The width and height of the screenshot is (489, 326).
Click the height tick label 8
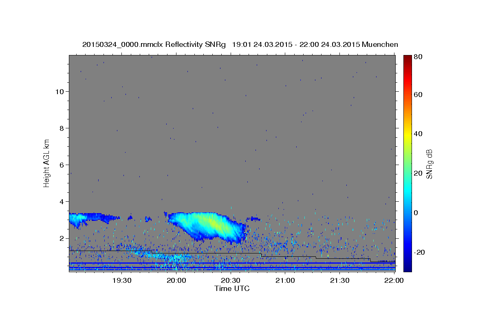coord(61,128)
